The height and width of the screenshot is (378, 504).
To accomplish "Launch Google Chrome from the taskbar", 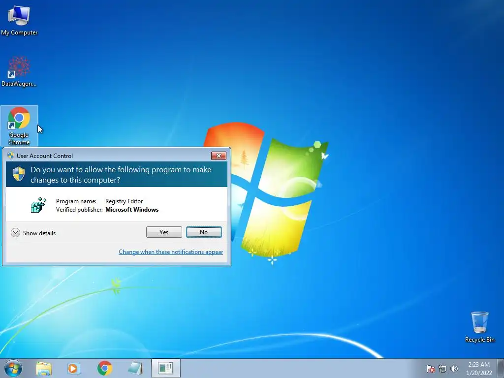I will (x=105, y=368).
